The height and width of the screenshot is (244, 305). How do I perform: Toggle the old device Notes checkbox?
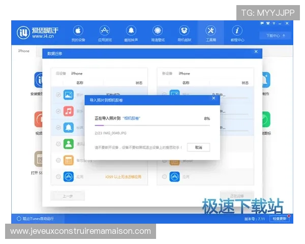58,160
